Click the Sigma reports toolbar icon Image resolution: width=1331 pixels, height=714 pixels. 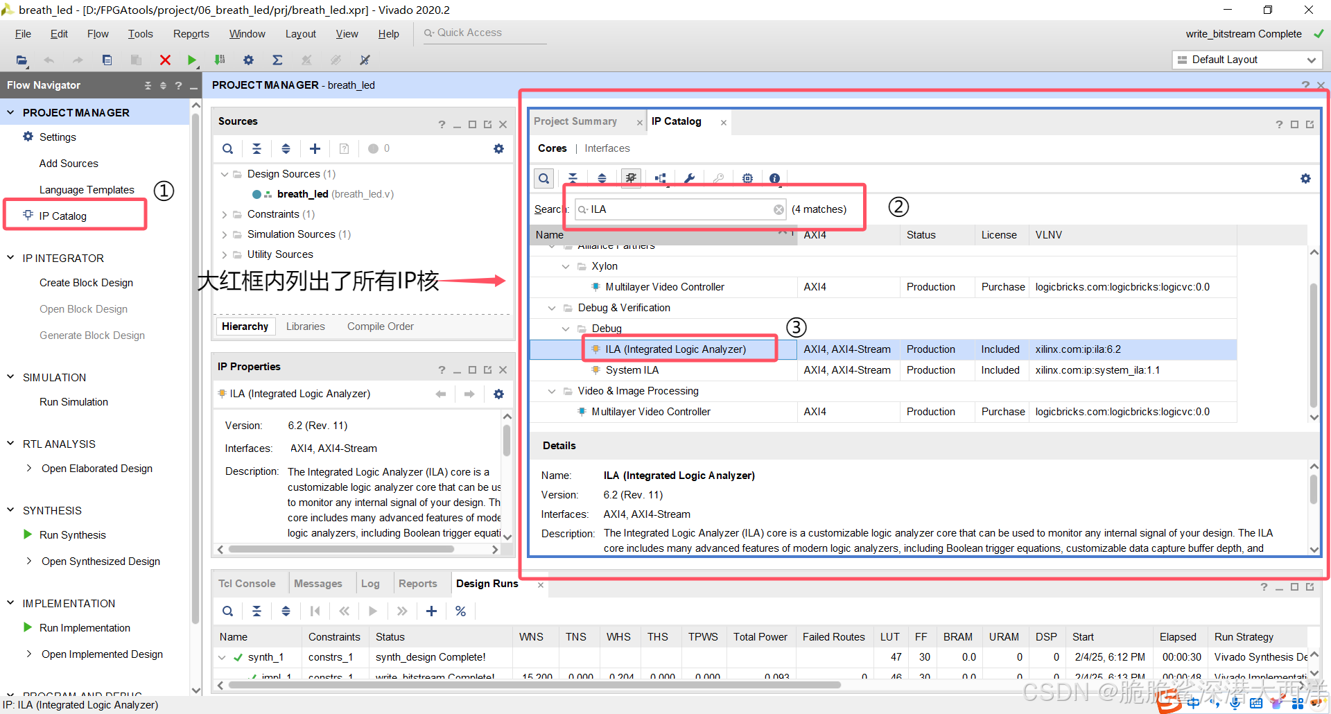(x=277, y=60)
